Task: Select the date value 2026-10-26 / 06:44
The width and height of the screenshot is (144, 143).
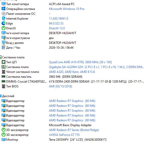Action: (61, 48)
